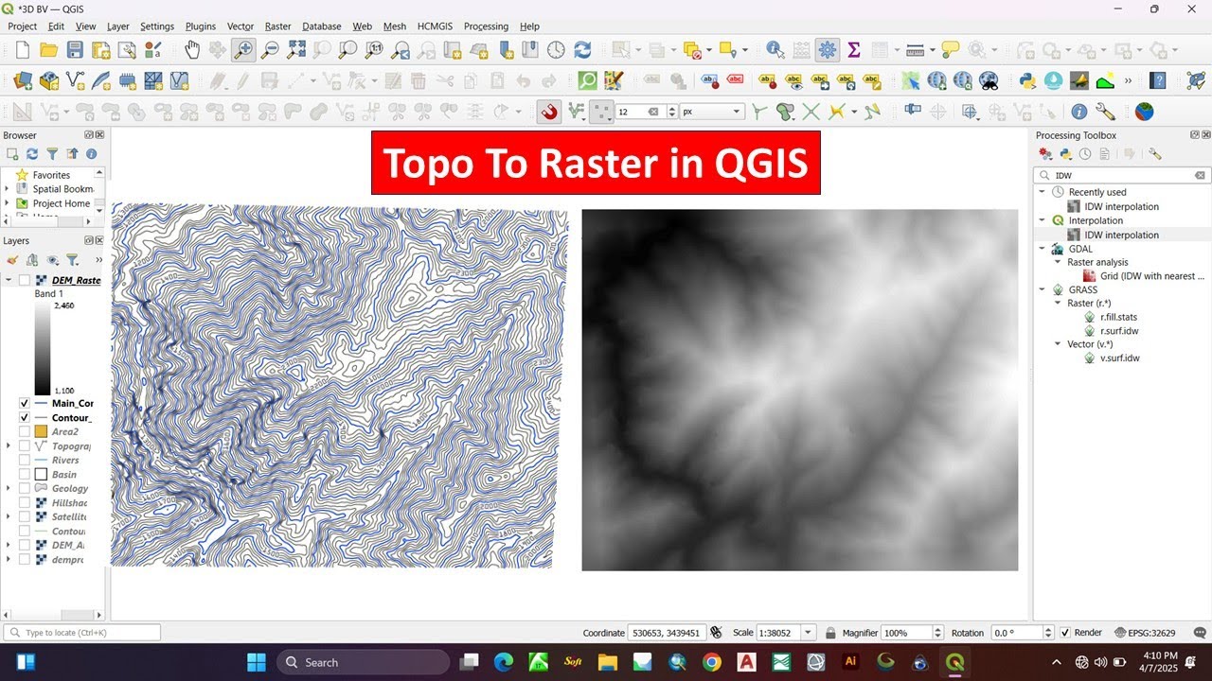Open Processing Toolbox options wrench icon

coord(1154,153)
